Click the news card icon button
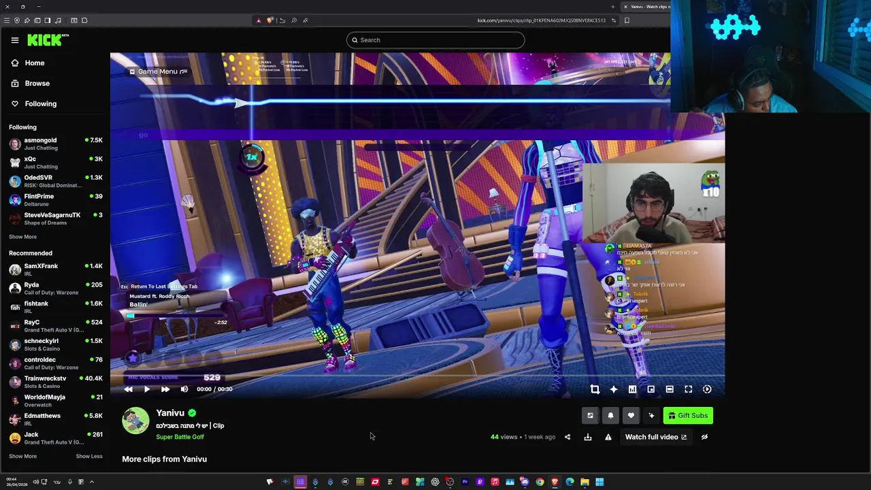This screenshot has width=871, height=490. click(590, 416)
